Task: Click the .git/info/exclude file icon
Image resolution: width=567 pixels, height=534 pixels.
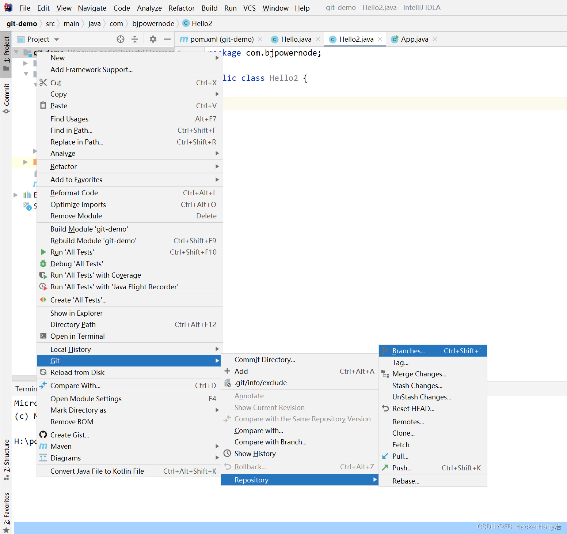Action: [227, 383]
